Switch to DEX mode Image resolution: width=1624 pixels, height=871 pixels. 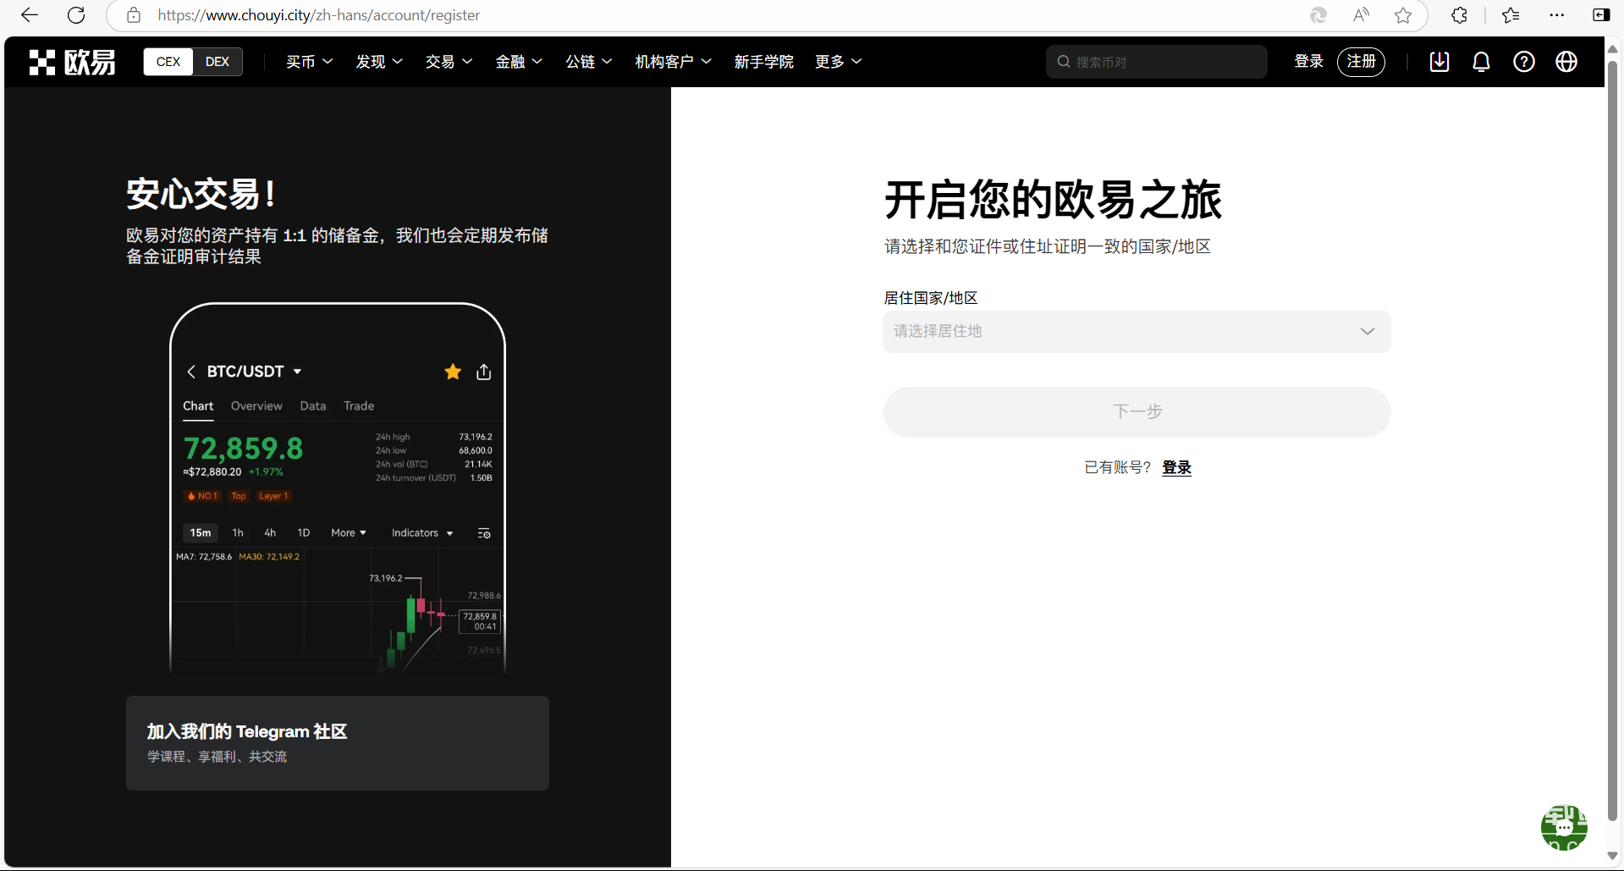coord(217,62)
